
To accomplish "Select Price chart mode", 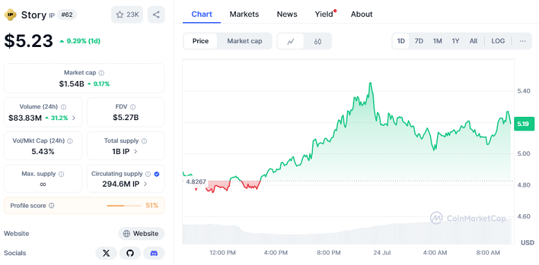I will point(201,41).
